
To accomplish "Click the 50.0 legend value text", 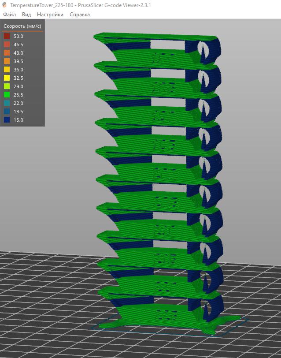I will pos(18,36).
